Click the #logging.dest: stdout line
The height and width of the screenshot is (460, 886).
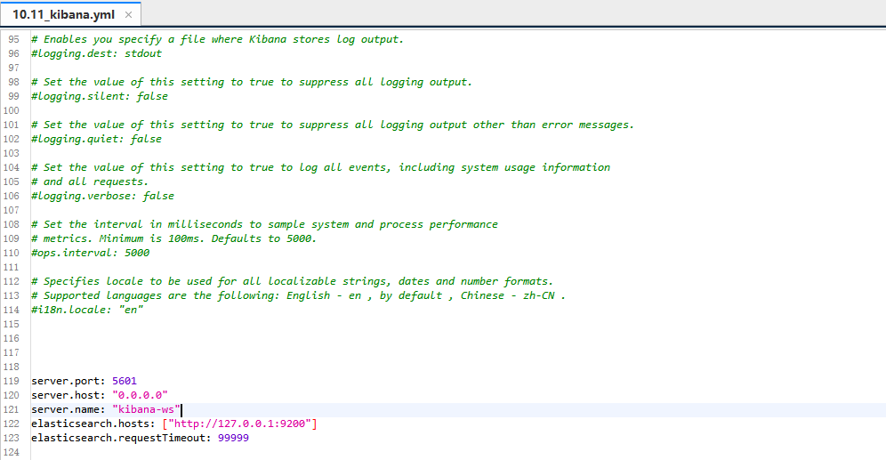[97, 53]
